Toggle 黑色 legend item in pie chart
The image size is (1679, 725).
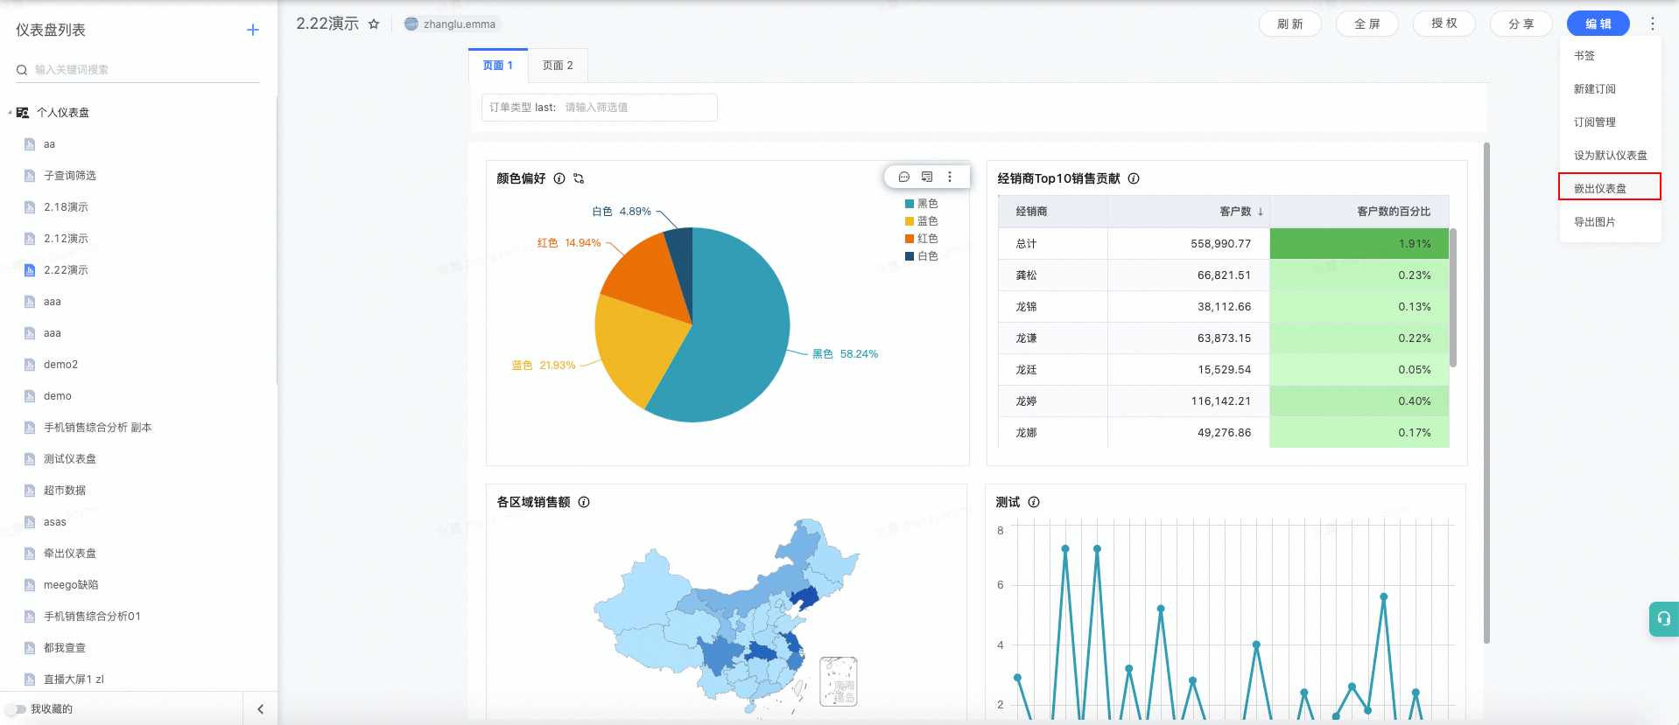(921, 204)
